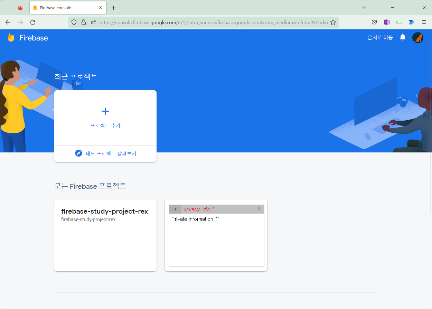
Task: Click the blue arrow extension icon
Action: pos(411,22)
